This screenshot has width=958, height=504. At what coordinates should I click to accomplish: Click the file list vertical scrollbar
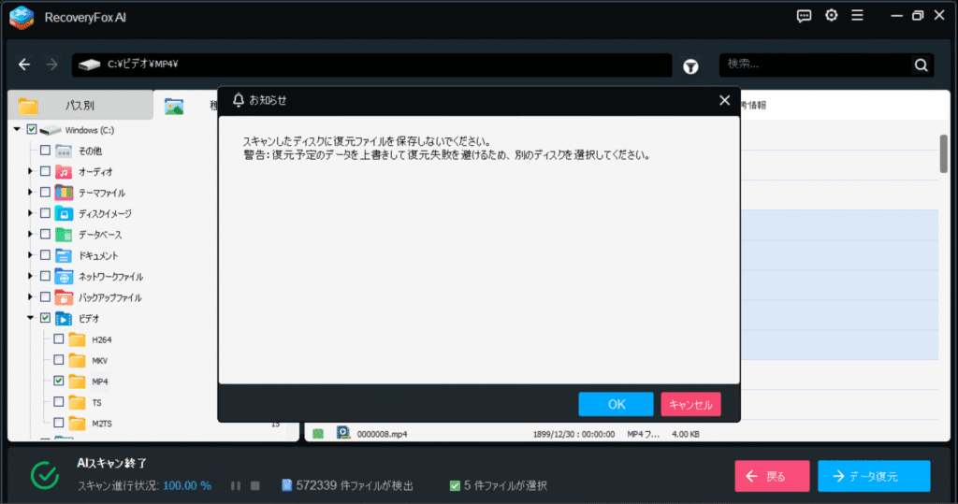943,154
